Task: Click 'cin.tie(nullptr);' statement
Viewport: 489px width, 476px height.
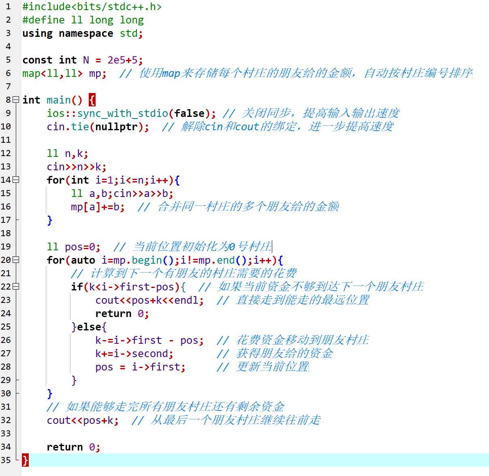Action: [x=98, y=127]
